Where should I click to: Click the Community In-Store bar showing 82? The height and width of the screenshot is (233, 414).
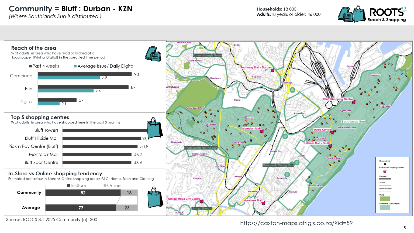click(83, 193)
